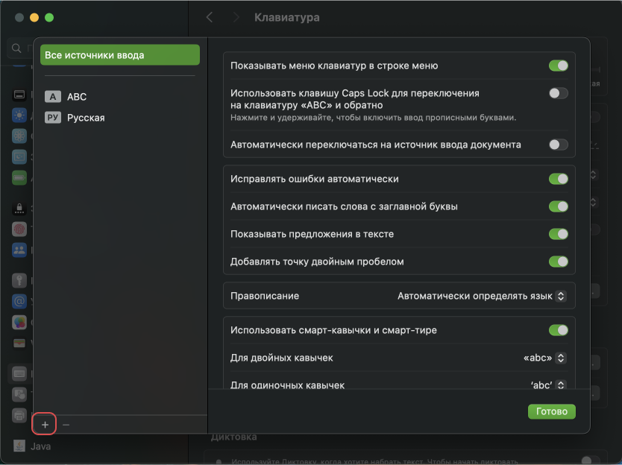Click the Готово button
This screenshot has height=465, width=622.
pyautogui.click(x=551, y=411)
